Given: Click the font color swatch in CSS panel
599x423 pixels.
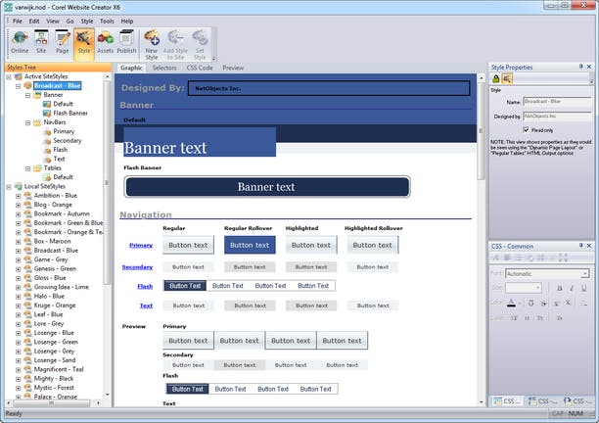Looking at the screenshot, I should pyautogui.click(x=511, y=303).
